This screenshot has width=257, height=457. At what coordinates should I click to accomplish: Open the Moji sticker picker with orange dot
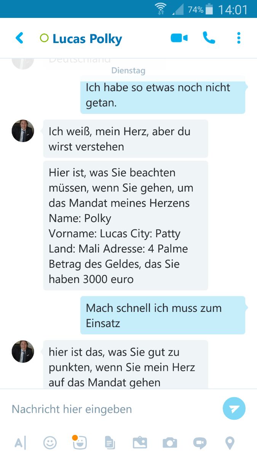[x=80, y=442]
